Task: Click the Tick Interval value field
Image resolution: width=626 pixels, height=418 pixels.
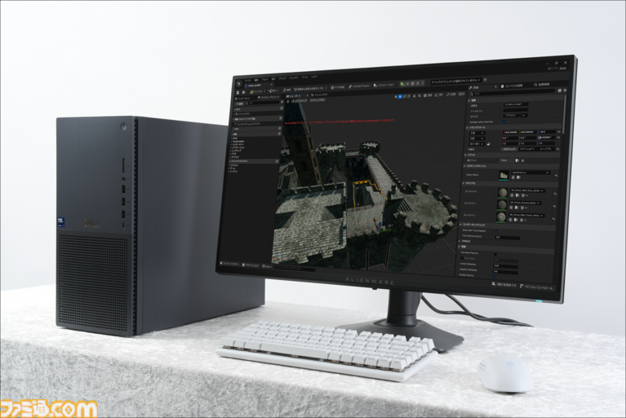Action: click(x=508, y=238)
